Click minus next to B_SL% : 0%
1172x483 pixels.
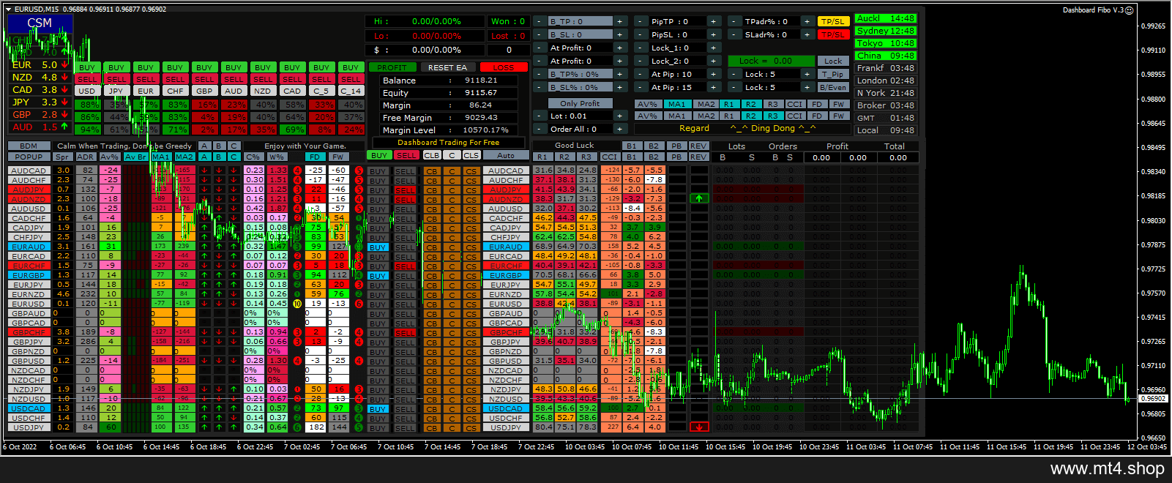(539, 87)
